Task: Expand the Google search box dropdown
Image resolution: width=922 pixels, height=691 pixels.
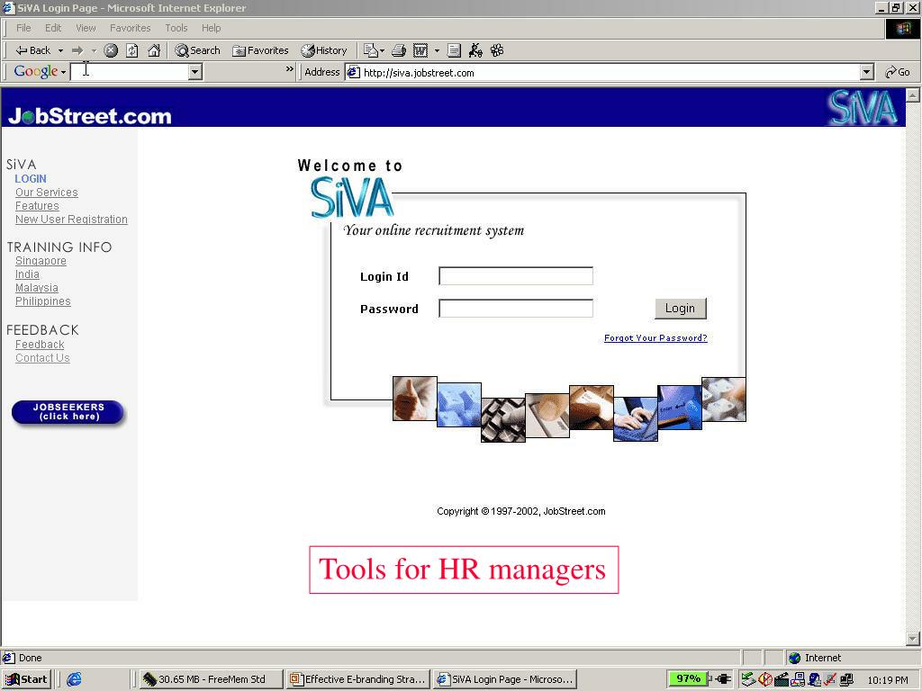Action: pos(195,72)
